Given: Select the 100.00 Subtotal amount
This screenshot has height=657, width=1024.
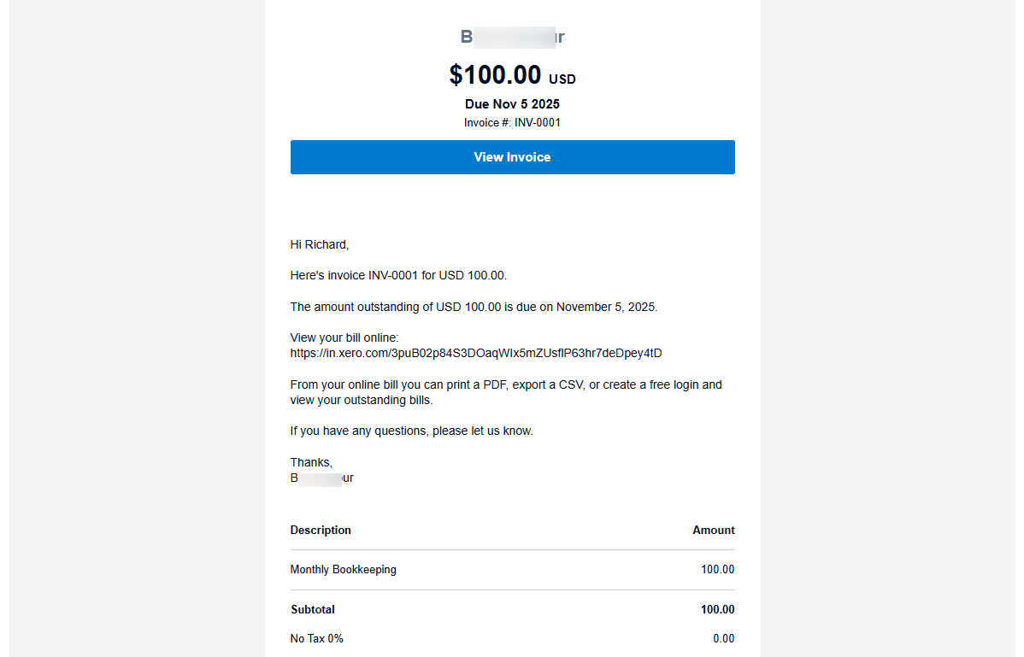Looking at the screenshot, I should click(x=717, y=609).
